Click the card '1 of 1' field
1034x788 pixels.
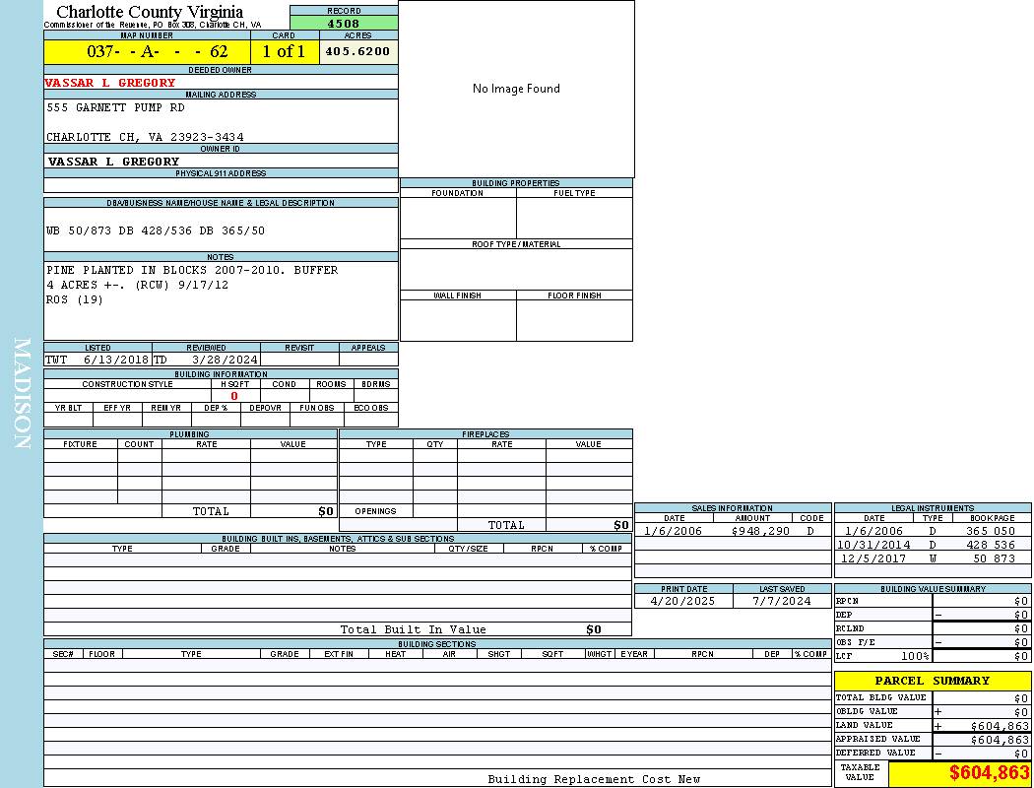[284, 51]
